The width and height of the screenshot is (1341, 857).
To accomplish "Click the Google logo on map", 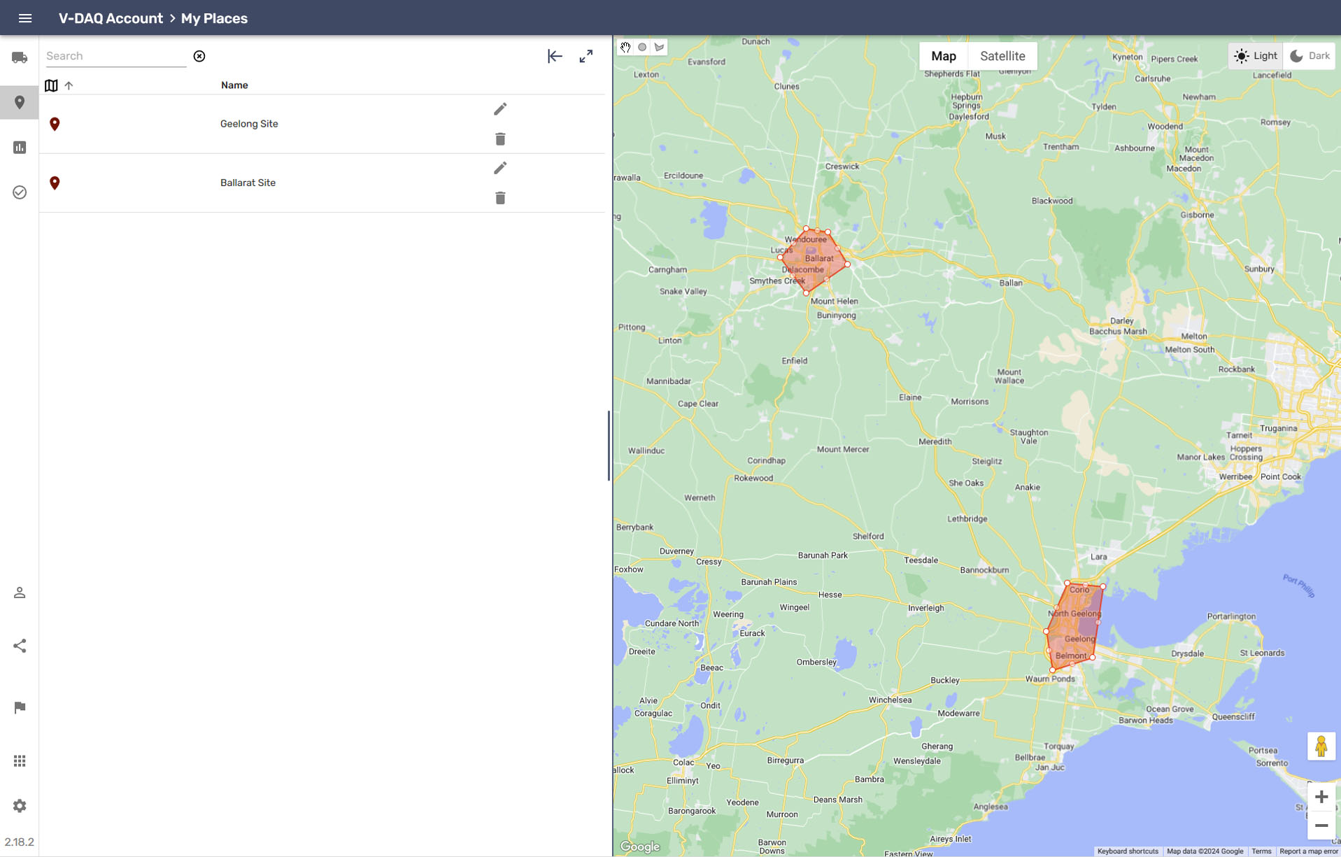I will pyautogui.click(x=639, y=847).
